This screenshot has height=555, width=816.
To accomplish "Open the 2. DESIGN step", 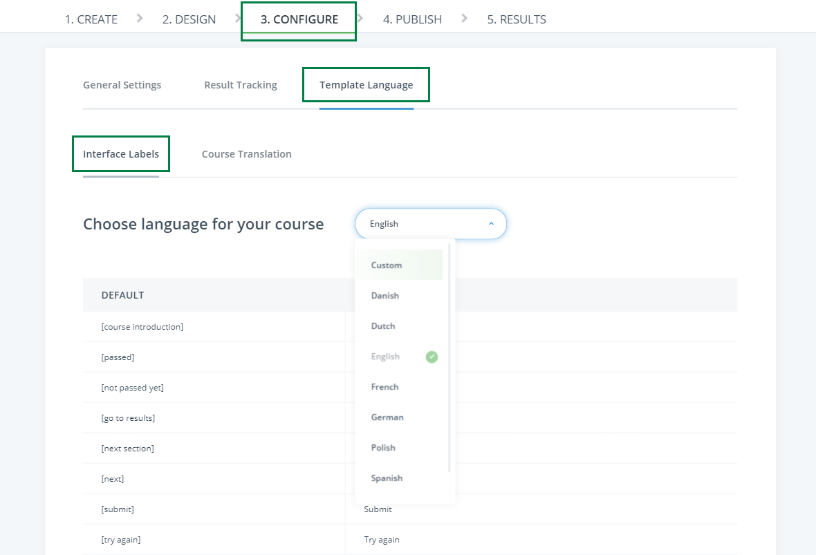I will tap(189, 19).
